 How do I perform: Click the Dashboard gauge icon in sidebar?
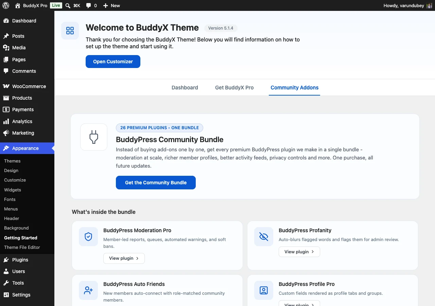(6, 21)
